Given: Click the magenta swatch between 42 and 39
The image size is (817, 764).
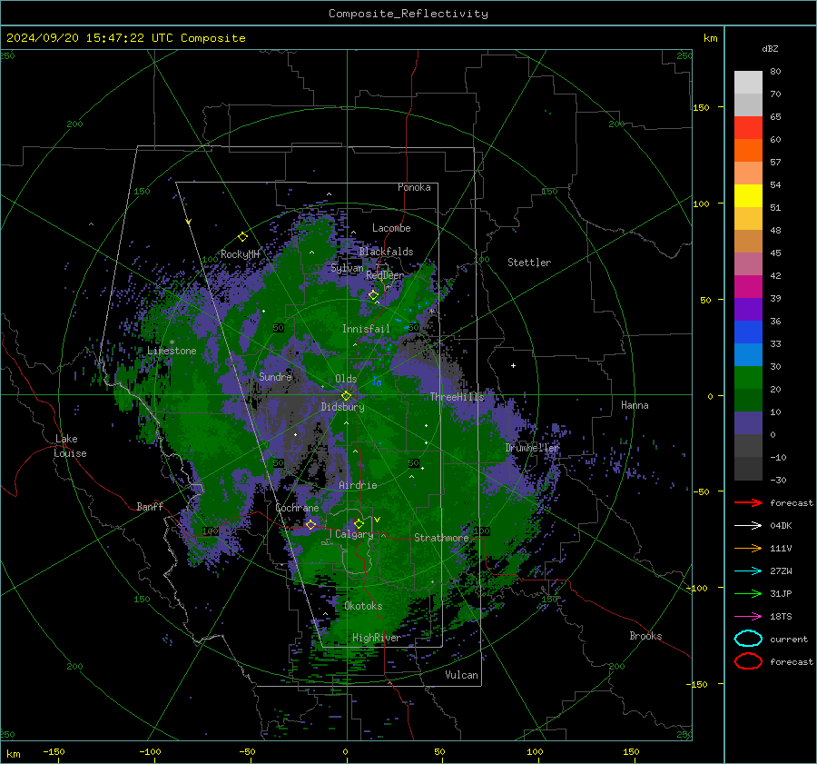Looking at the screenshot, I should [748, 287].
